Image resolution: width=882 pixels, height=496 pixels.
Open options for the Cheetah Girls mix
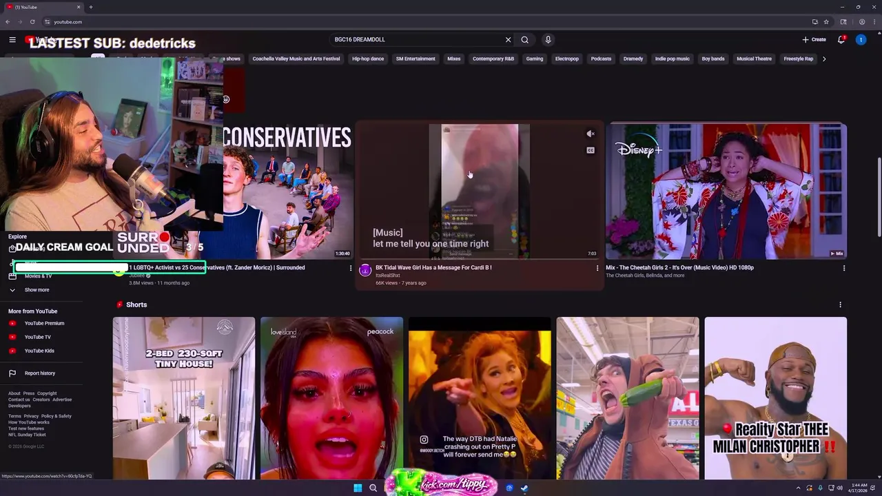pos(844,268)
